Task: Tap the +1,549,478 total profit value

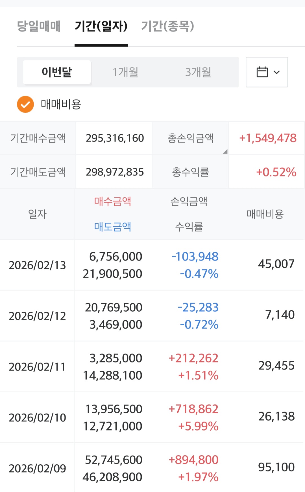Action: click(x=268, y=138)
